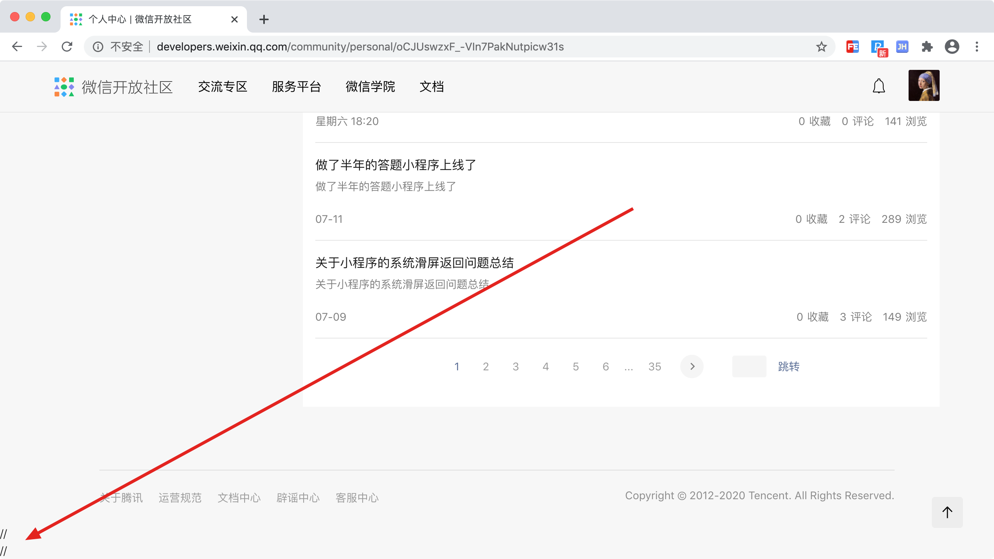Image resolution: width=994 pixels, height=559 pixels.
Task: Open the Chrome three-dot menu
Action: pyautogui.click(x=977, y=47)
